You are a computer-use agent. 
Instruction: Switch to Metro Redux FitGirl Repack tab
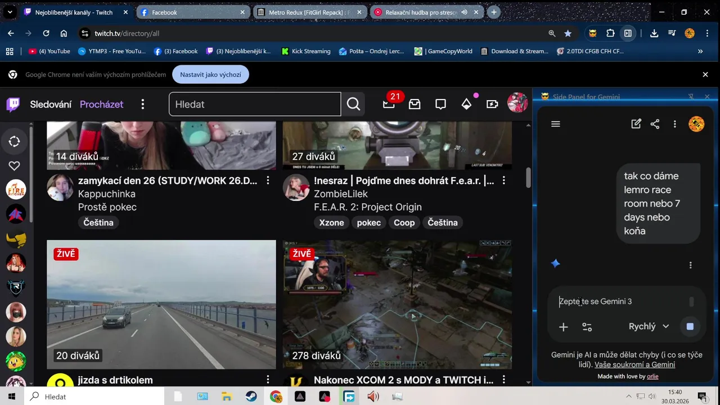309,12
